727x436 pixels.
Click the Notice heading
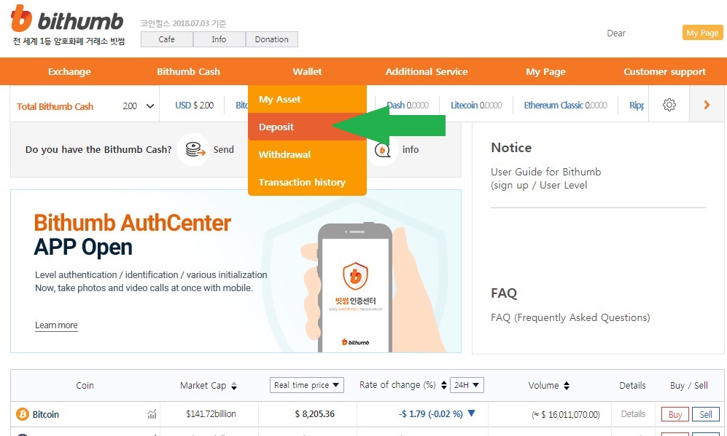coord(511,148)
